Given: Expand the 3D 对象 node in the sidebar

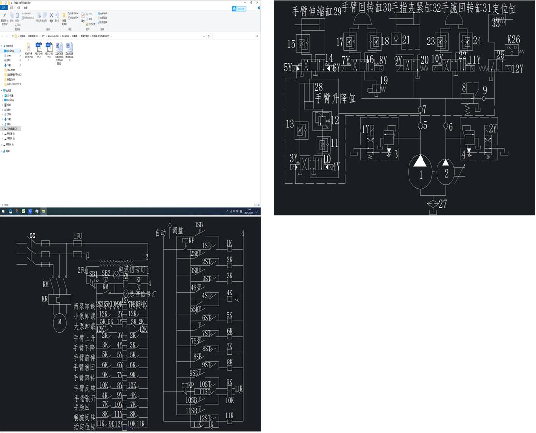Looking at the screenshot, I should 3,96.
